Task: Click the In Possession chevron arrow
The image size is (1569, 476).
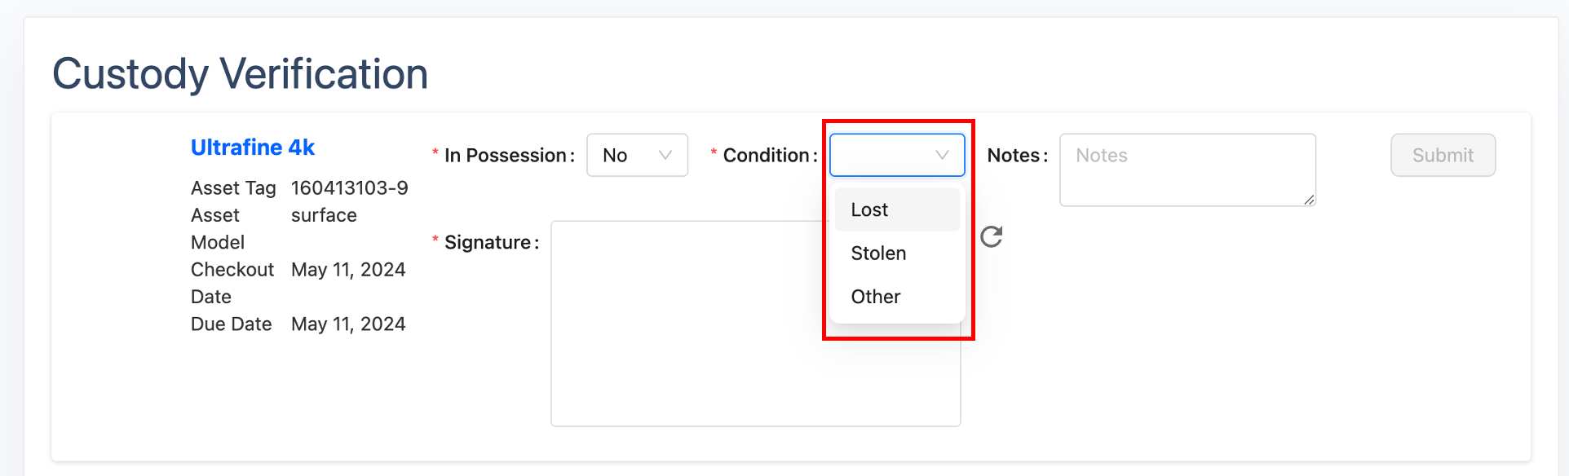Action: [665, 155]
